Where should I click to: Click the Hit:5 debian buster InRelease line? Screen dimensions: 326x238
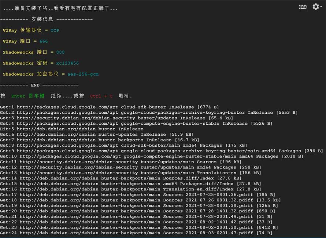(72, 129)
